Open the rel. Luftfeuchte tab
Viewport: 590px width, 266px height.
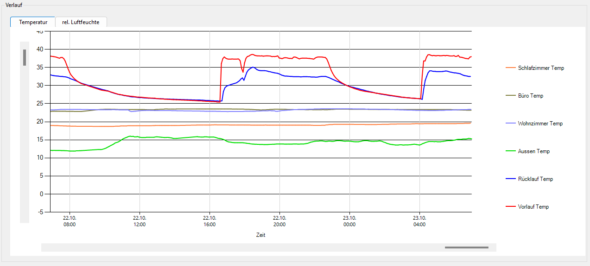(x=81, y=22)
